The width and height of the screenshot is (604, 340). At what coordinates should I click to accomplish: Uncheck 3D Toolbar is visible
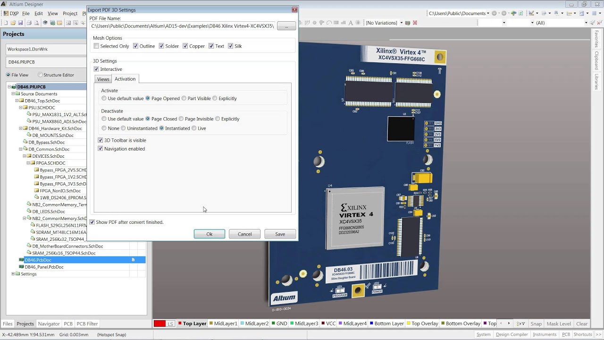point(101,140)
